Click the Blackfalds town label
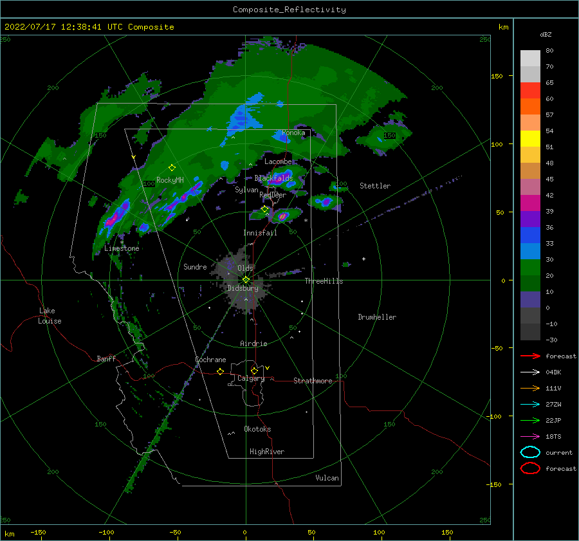The height and width of the screenshot is (541, 579). 273,178
